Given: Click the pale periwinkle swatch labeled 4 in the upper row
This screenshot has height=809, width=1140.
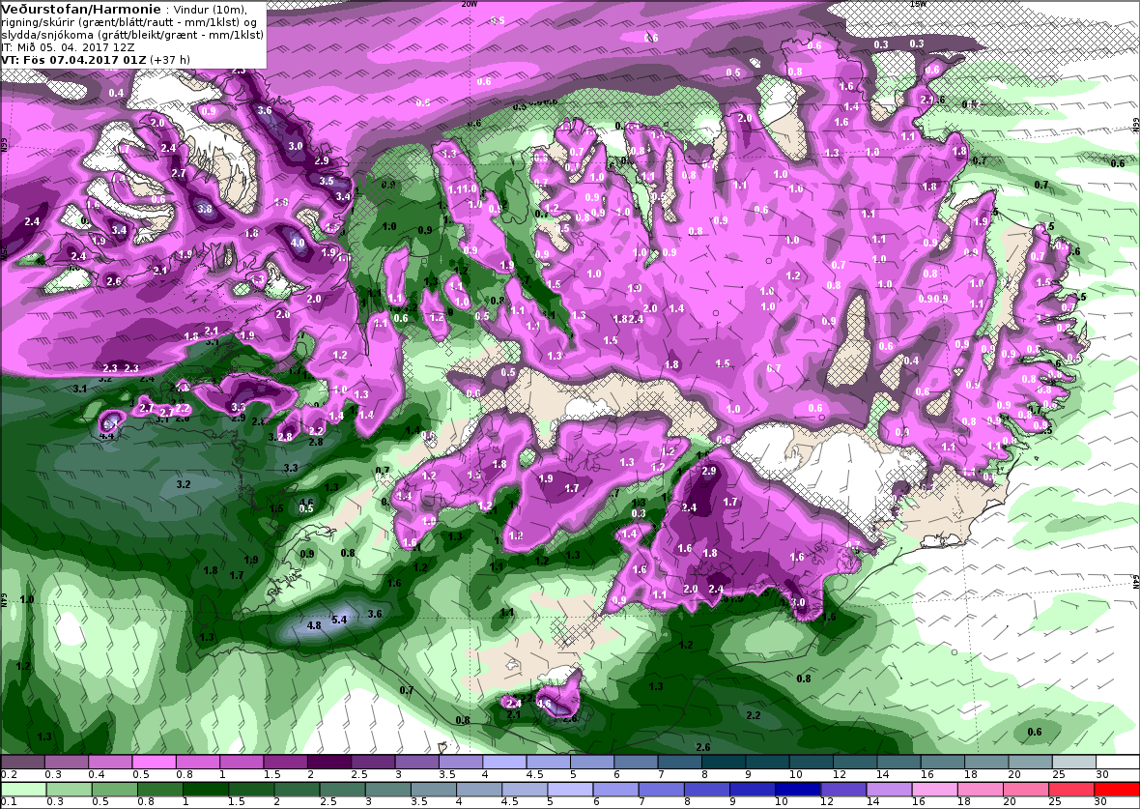Looking at the screenshot, I should [504, 761].
